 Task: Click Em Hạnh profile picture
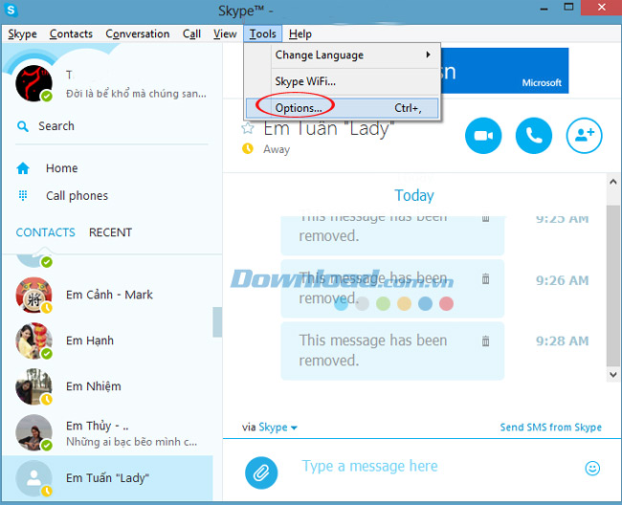[33, 340]
